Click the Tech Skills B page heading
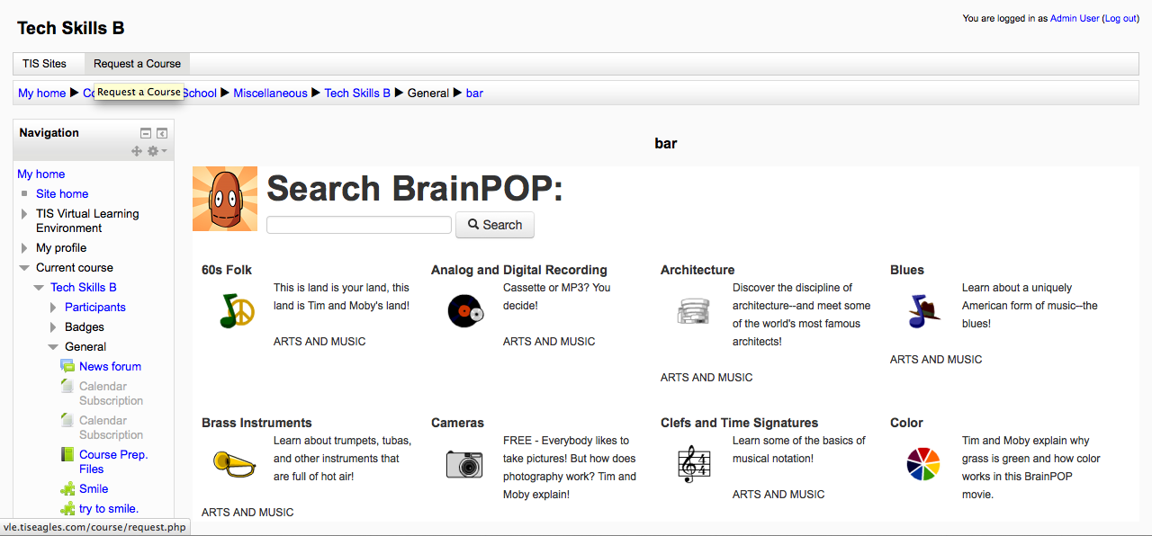This screenshot has height=536, width=1152. pyautogui.click(x=71, y=28)
